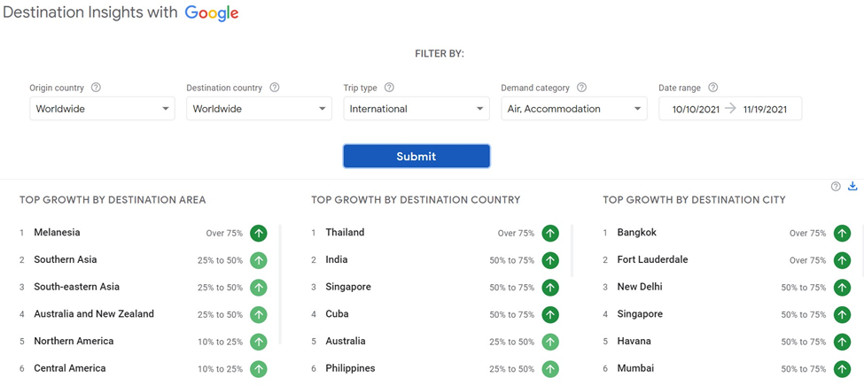
Task: Click the green growth arrow next to Thailand
Action: pos(550,233)
